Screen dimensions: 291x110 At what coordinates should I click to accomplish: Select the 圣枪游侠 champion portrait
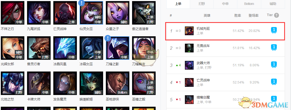click(118, 83)
